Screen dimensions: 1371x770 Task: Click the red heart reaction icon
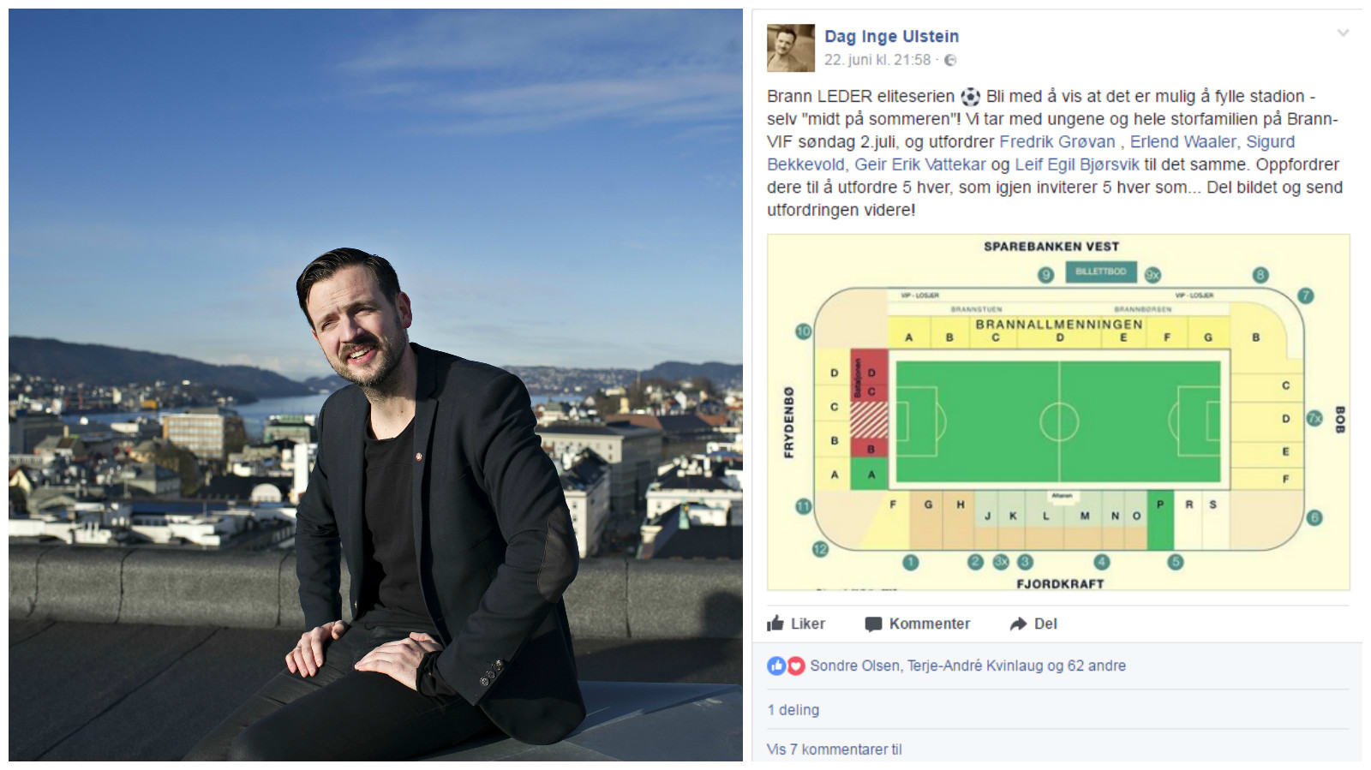pyautogui.click(x=795, y=666)
